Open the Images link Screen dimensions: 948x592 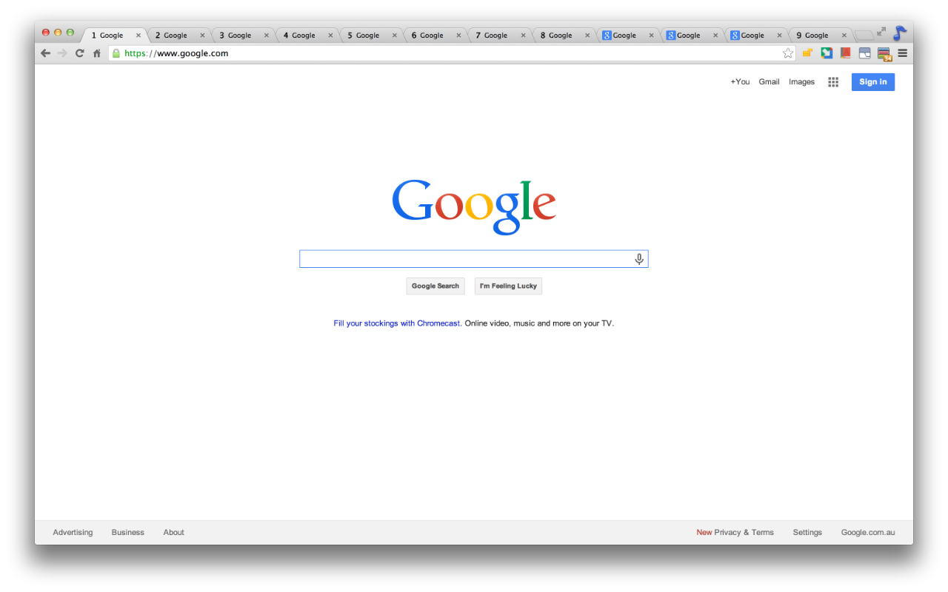801,82
